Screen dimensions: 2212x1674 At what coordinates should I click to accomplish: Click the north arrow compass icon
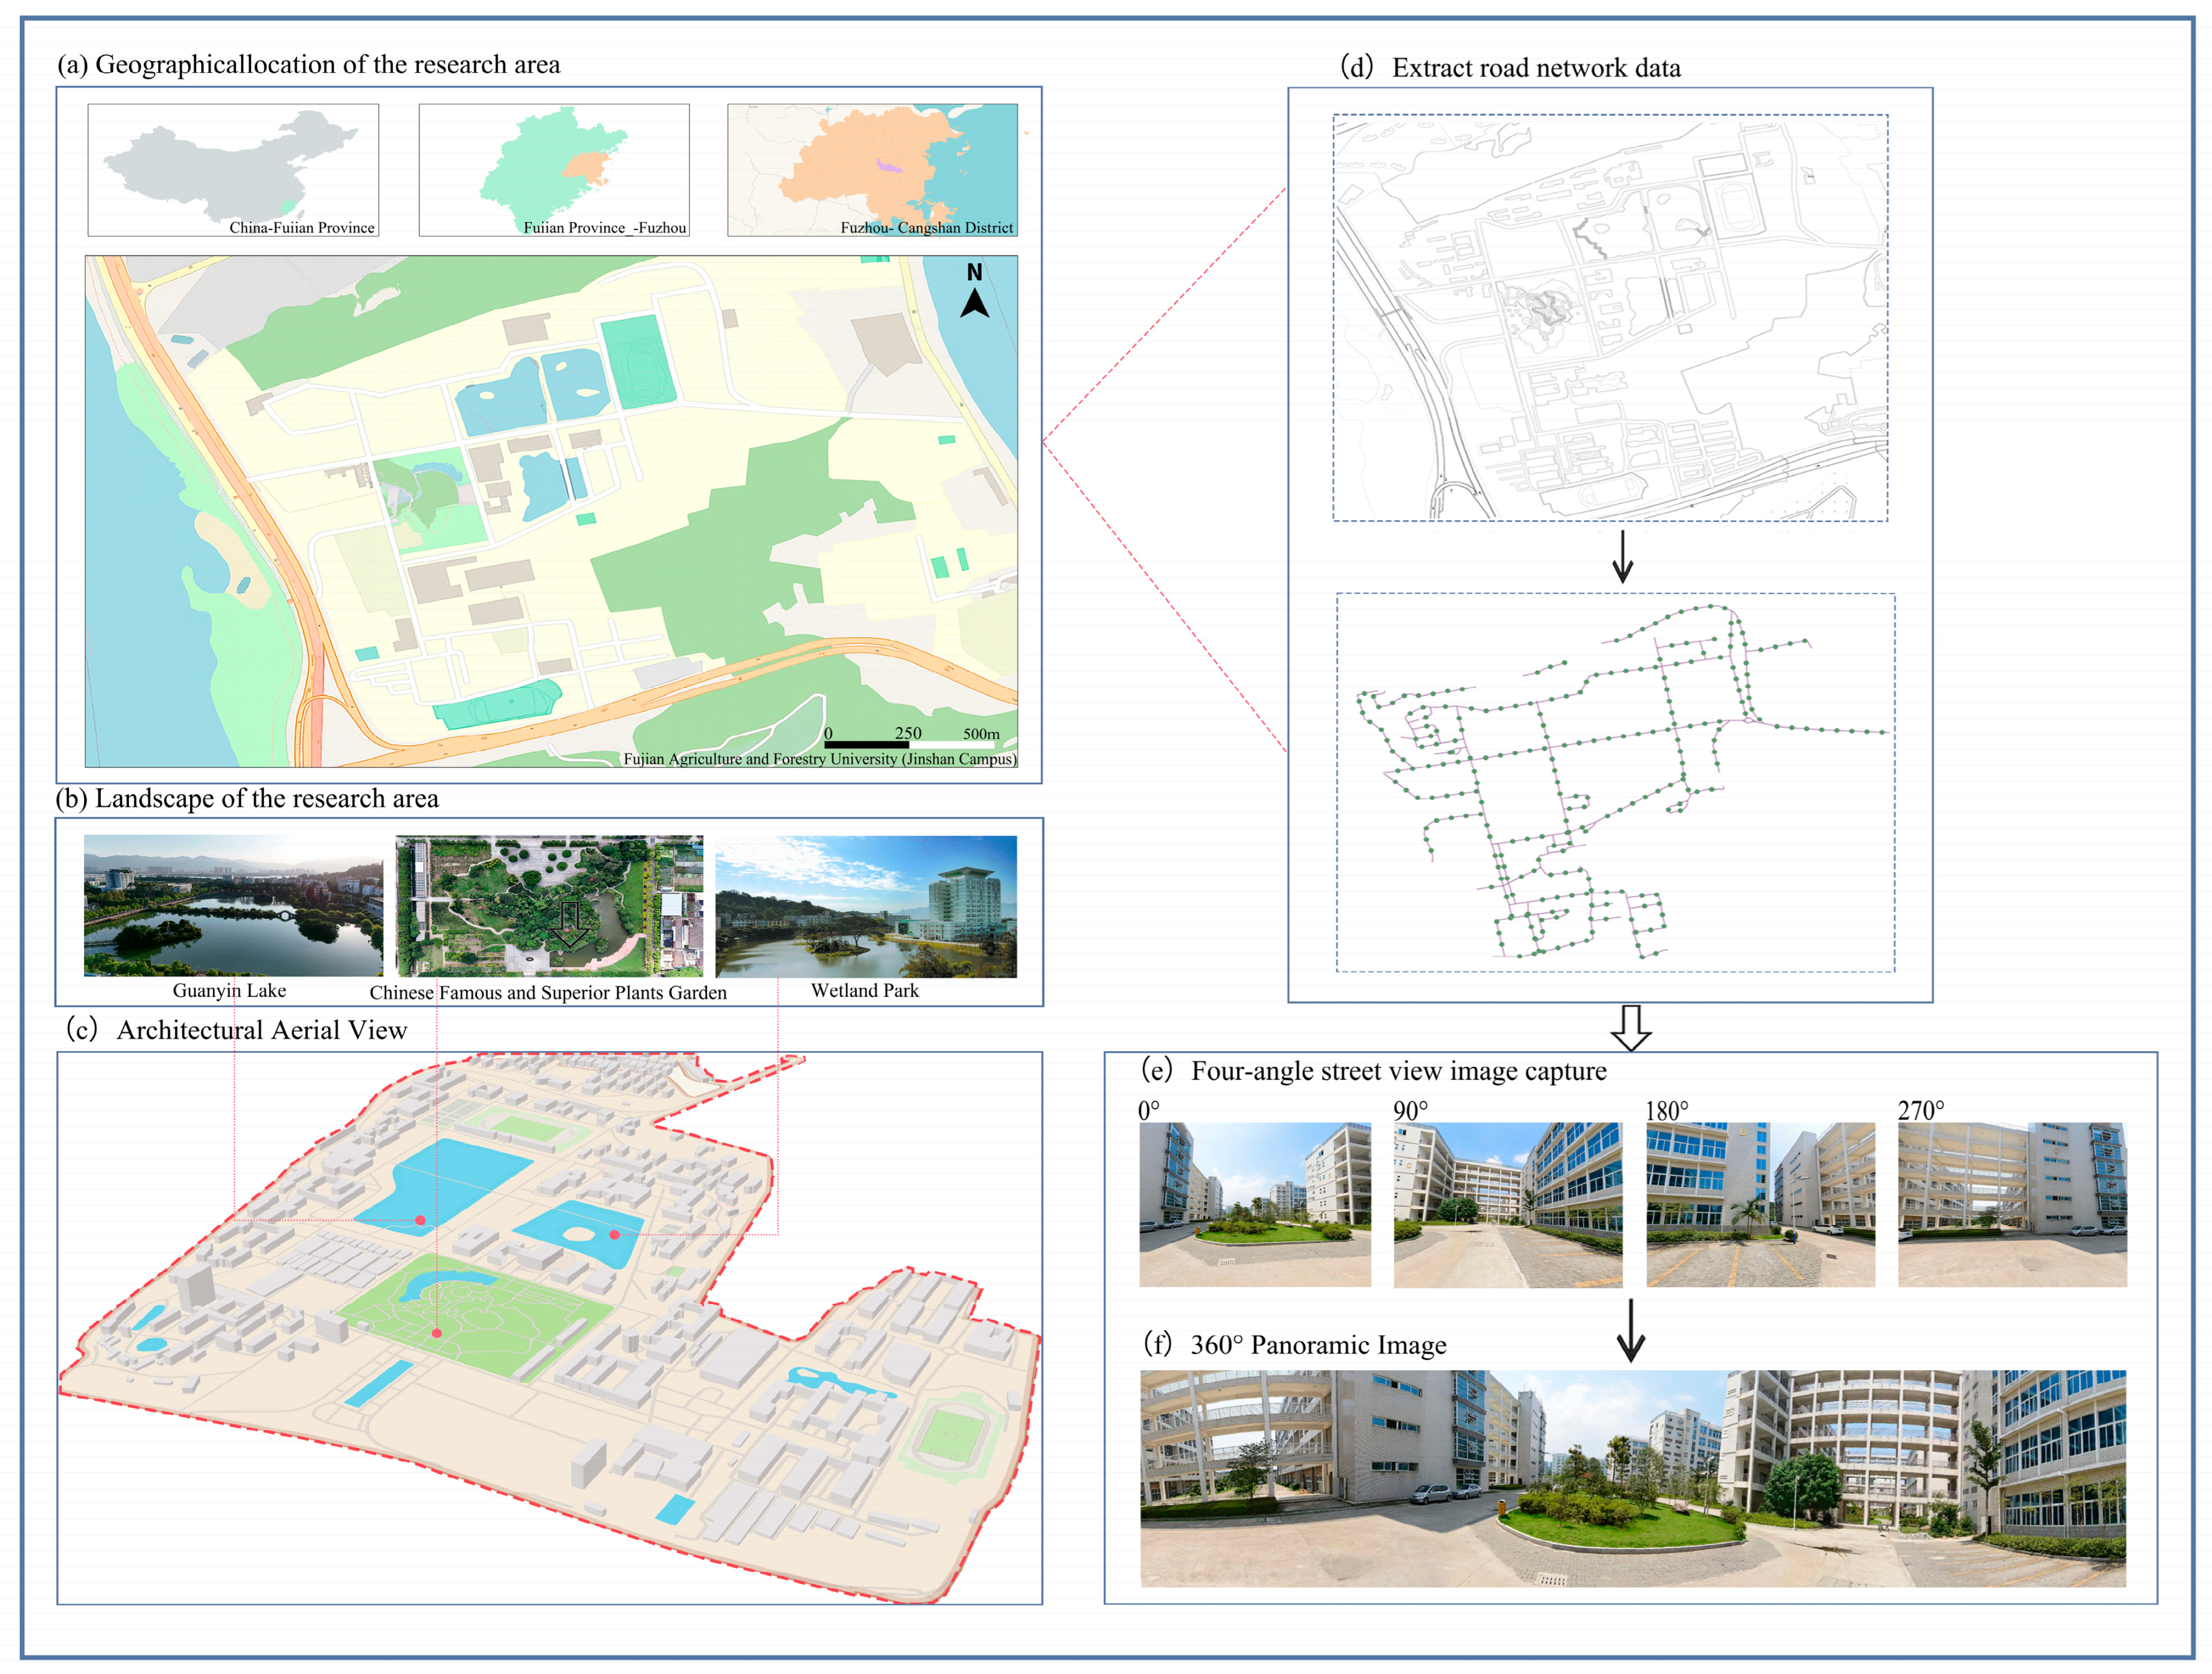click(x=974, y=291)
